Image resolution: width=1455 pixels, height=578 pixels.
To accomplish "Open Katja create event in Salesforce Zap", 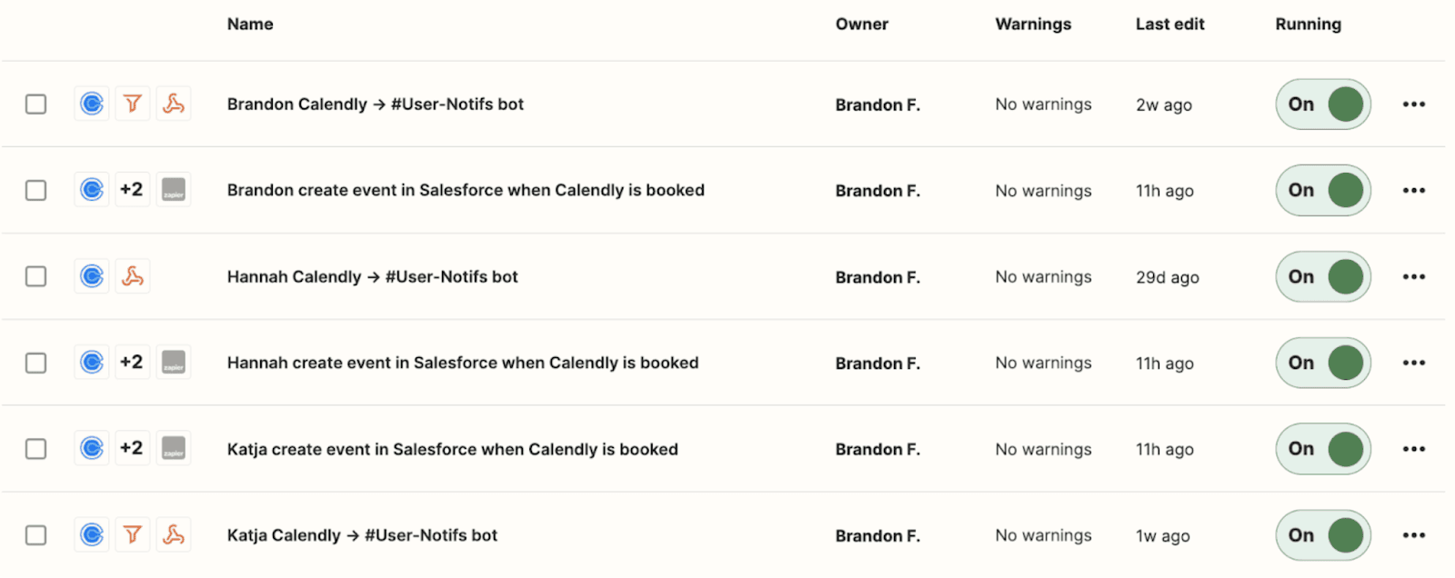I will point(452,449).
